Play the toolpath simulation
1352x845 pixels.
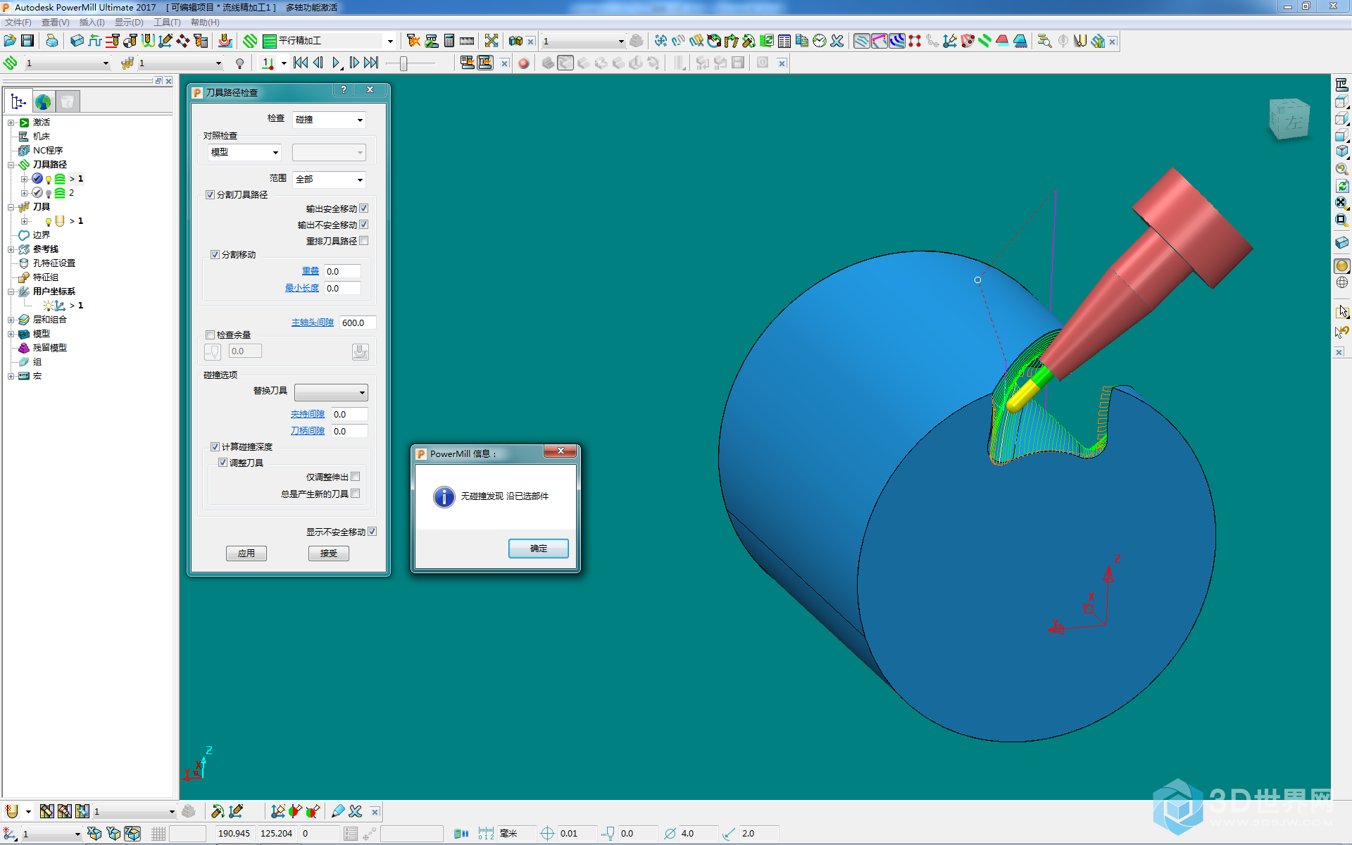[337, 63]
